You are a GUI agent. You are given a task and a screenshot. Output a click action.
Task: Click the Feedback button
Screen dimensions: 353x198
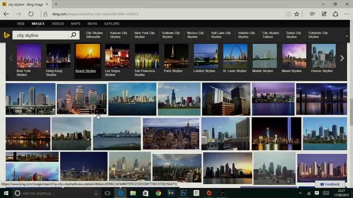330,184
